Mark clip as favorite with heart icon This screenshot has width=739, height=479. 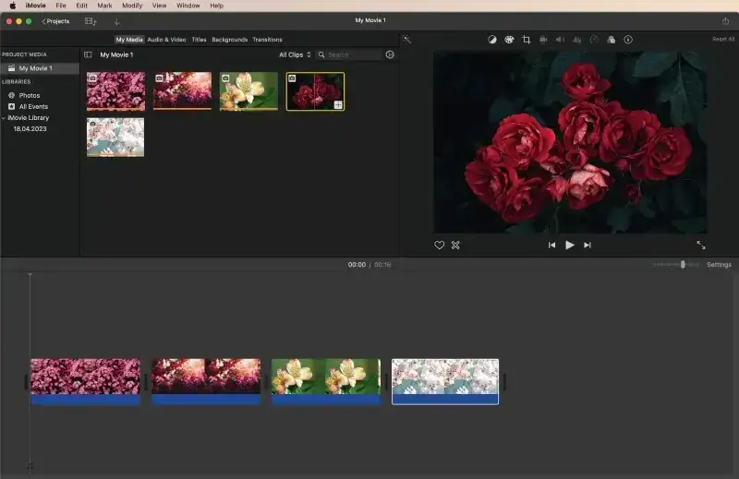(x=440, y=245)
